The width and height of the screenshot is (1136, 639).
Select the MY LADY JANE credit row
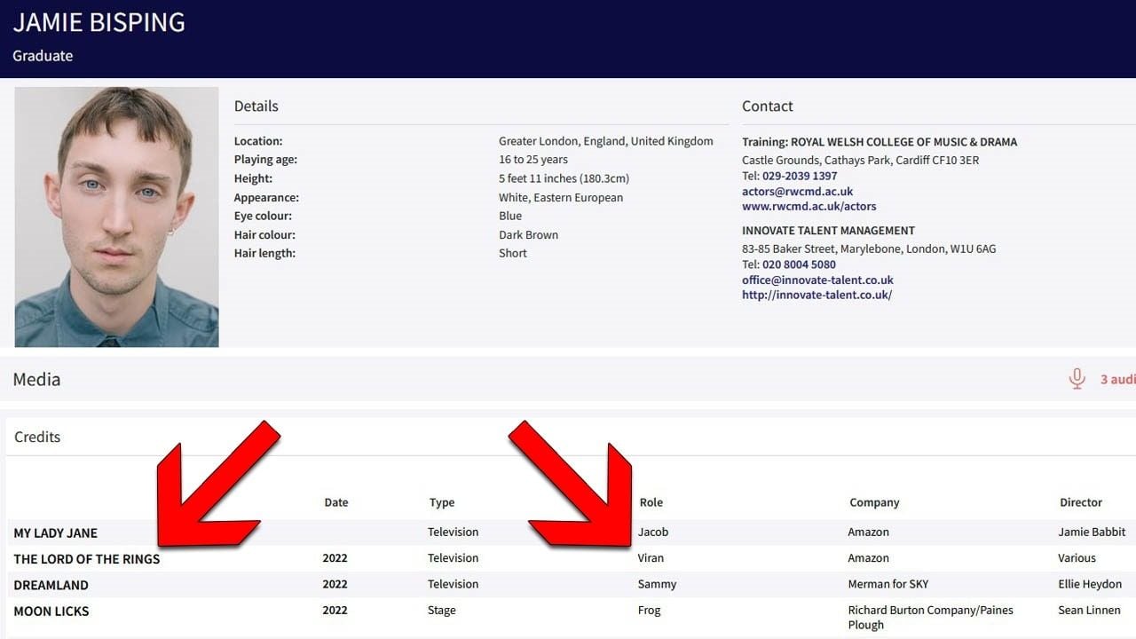(55, 532)
